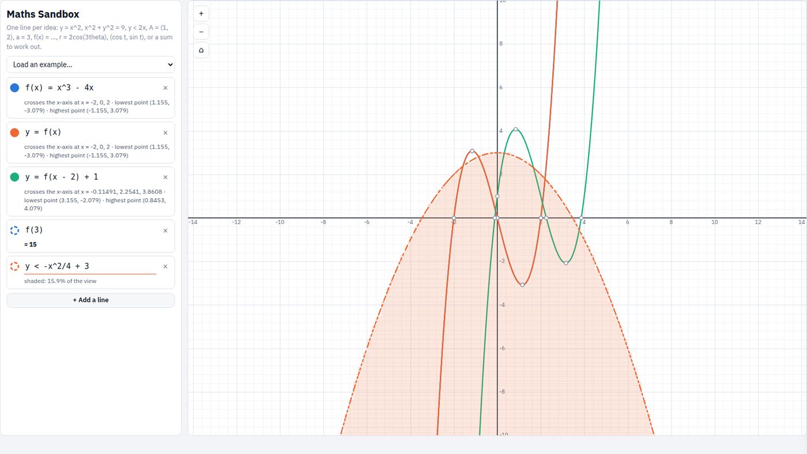This screenshot has width=807, height=454.
Task: Click y-intercept marker on the green curve
Action: (x=497, y=196)
